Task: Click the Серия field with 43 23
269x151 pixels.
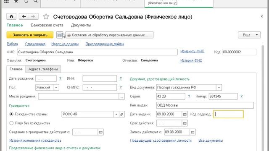Action: (171, 96)
